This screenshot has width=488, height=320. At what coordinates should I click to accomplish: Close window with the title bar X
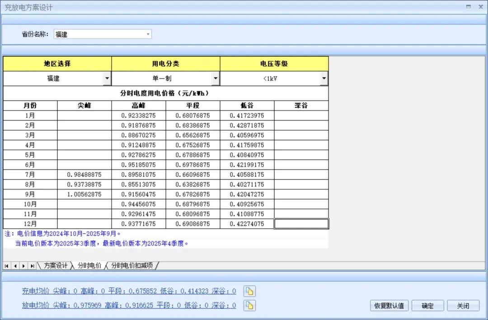point(479,7)
